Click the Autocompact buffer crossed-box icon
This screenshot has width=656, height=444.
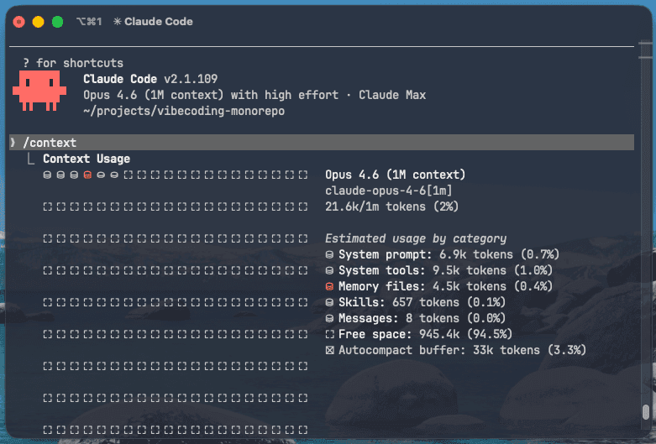pos(329,350)
